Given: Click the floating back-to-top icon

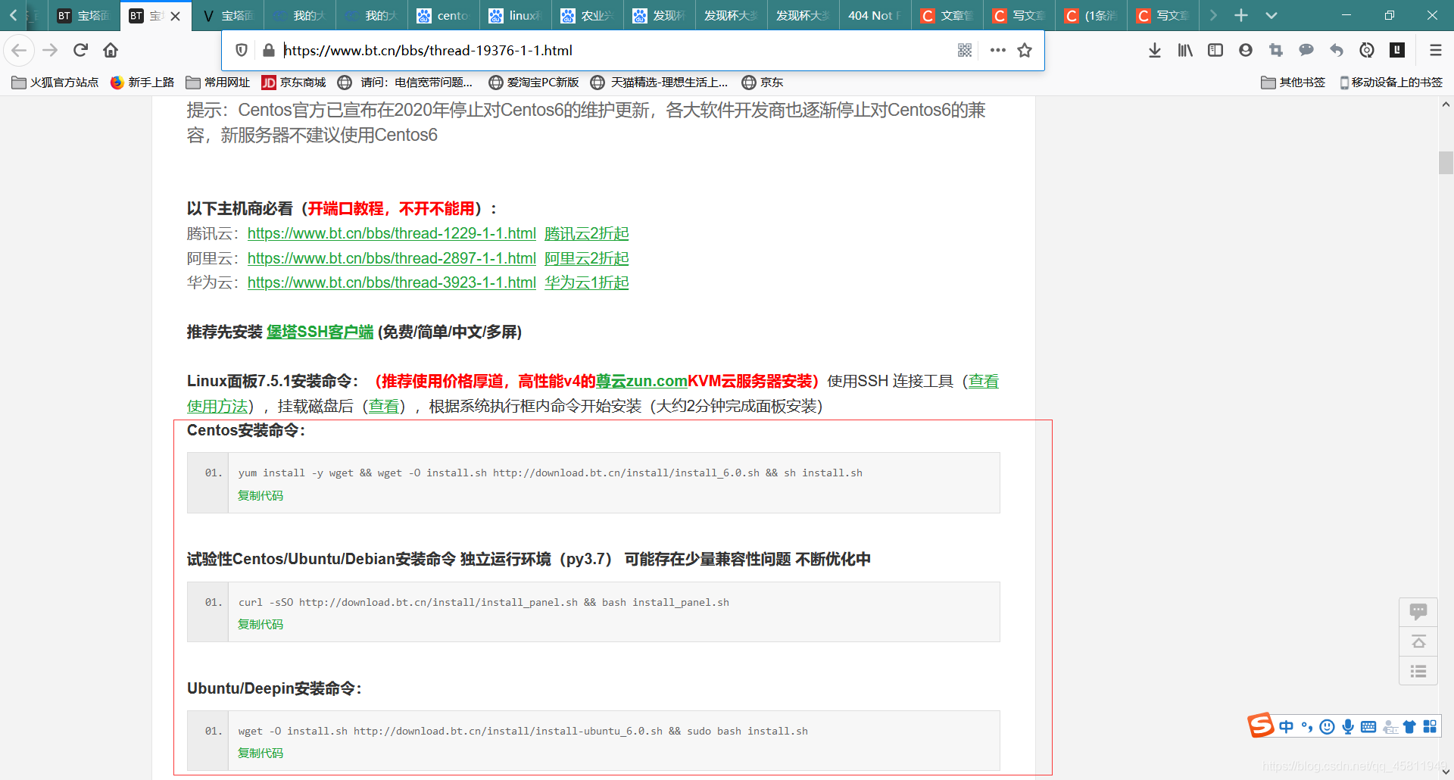Looking at the screenshot, I should [x=1418, y=641].
